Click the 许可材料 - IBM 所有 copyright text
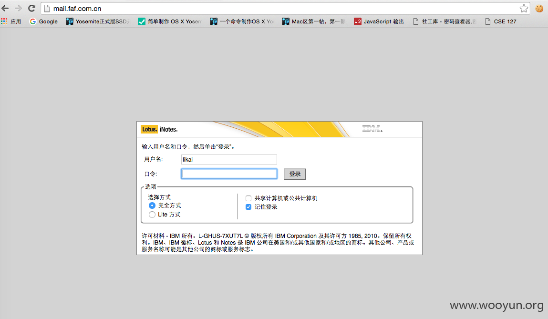 point(278,243)
